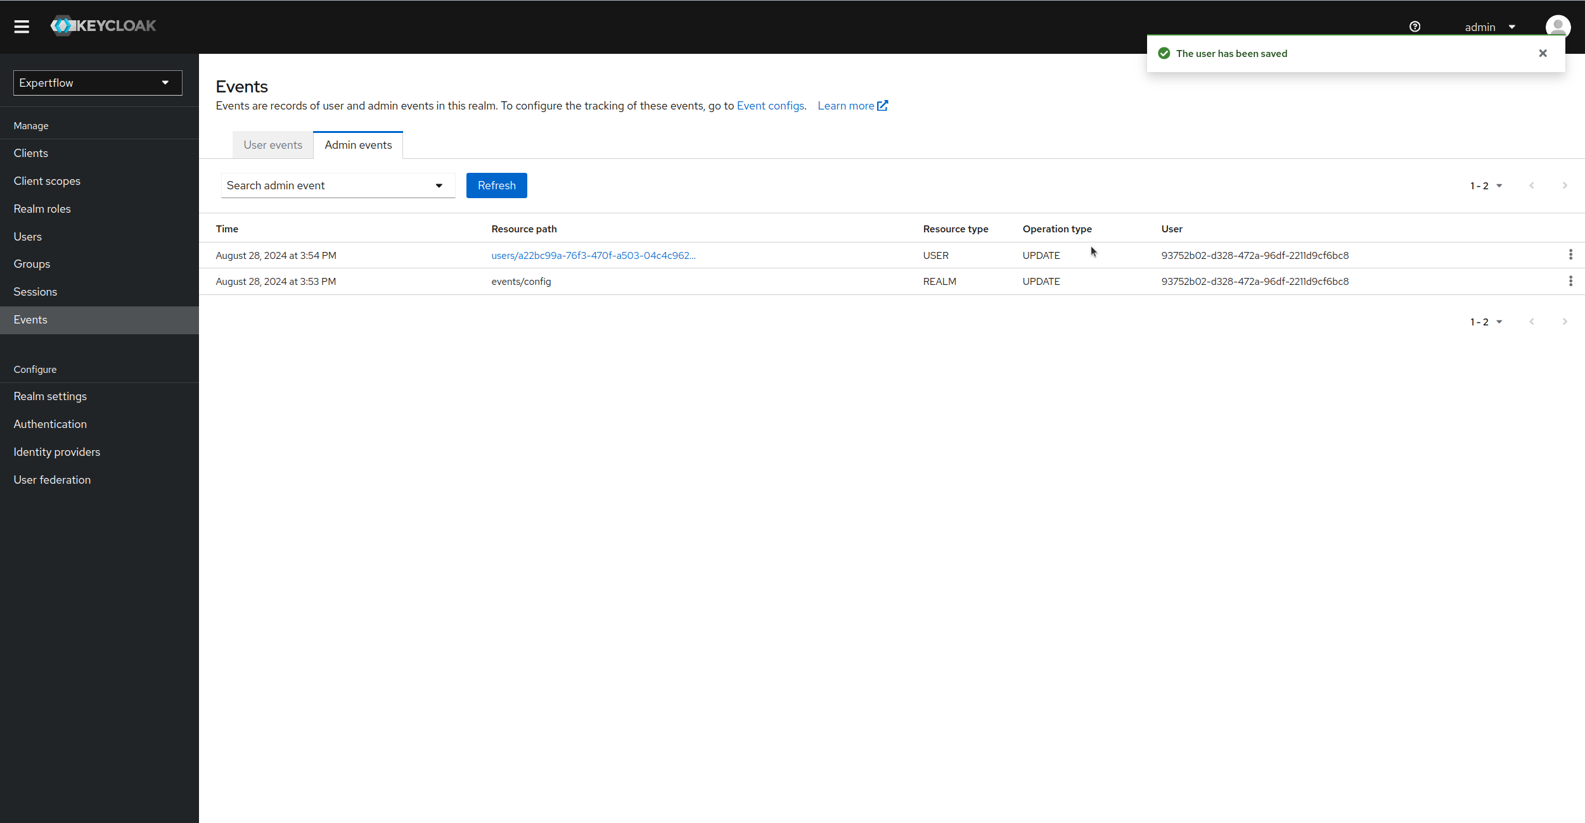
Task: Click inside the Search admin event field
Action: (317, 185)
